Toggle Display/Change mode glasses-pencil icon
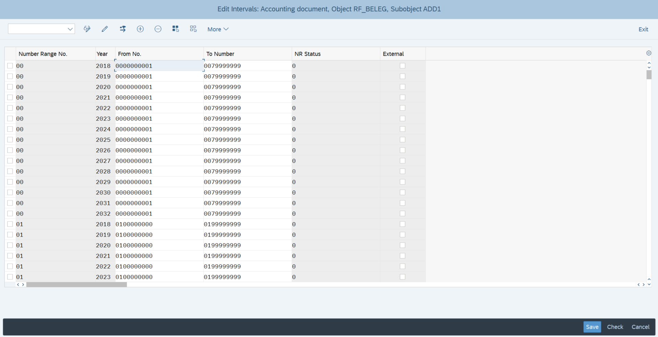The height and width of the screenshot is (337, 658). [87, 29]
